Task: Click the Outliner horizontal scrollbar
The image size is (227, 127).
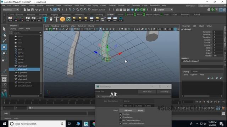Action: click(24, 96)
